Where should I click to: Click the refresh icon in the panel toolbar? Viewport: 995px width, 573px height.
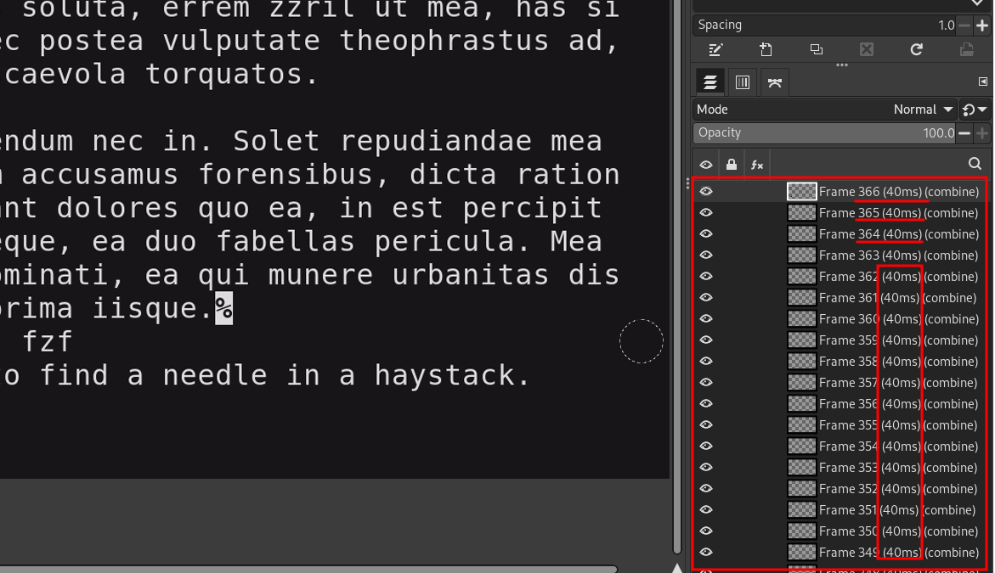click(916, 49)
